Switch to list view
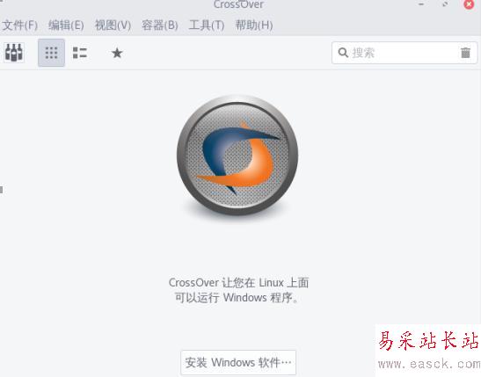Screen dimensions: 481x377 pos(80,53)
